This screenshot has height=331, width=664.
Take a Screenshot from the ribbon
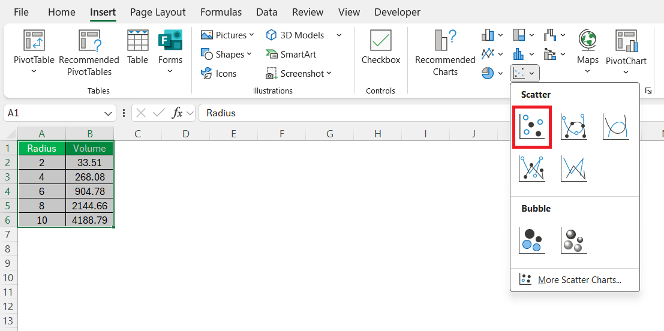(x=299, y=73)
